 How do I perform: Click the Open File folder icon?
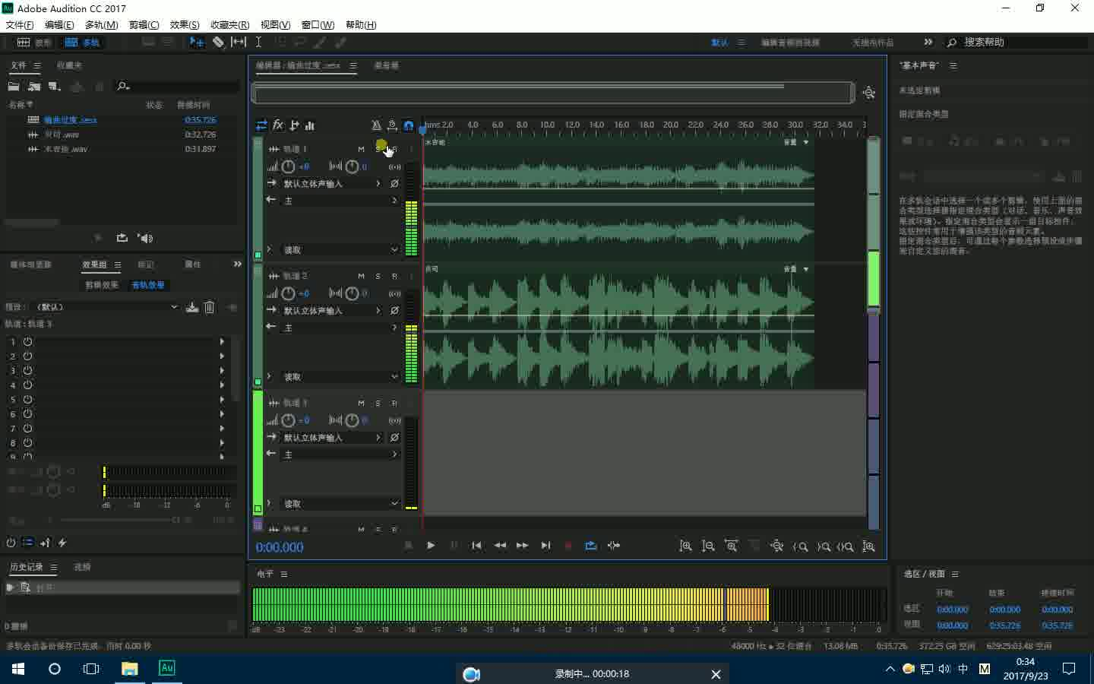(x=14, y=87)
